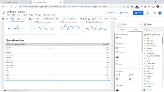Click Add page in toolbar
Viewport: 164px width, 92px height.
(21, 19)
